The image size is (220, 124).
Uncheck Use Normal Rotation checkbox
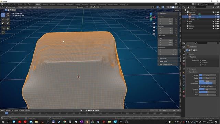[x=200, y=86]
